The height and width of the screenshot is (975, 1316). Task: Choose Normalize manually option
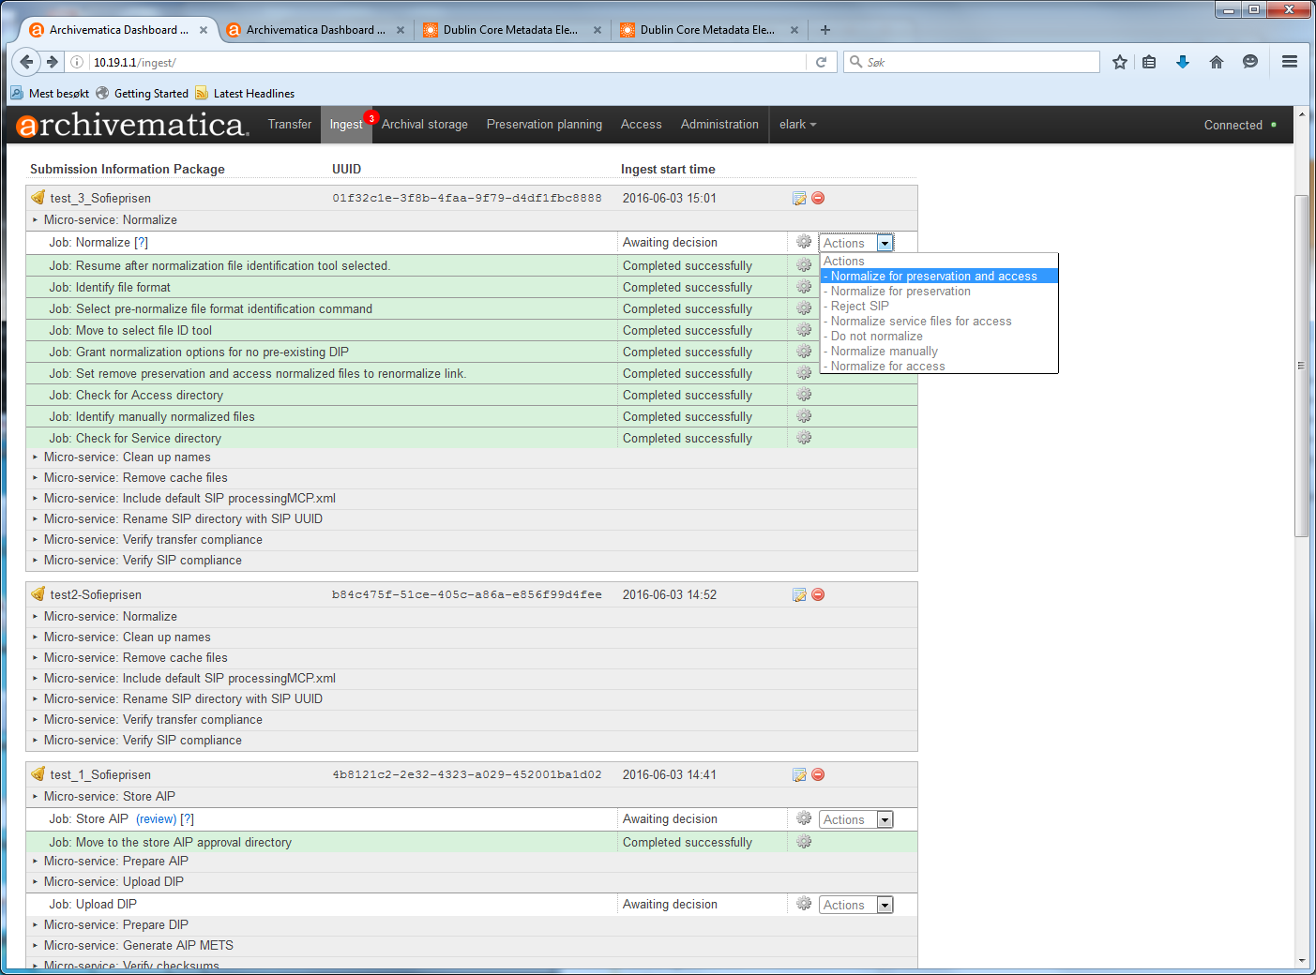pyautogui.click(x=939, y=352)
